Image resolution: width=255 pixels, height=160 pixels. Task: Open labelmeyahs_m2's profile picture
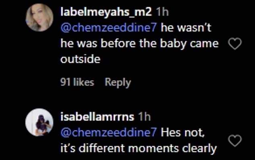pyautogui.click(x=39, y=17)
